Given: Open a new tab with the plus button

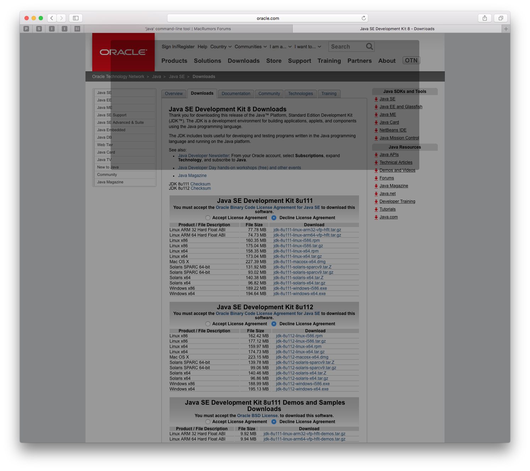Looking at the screenshot, I should (506, 29).
